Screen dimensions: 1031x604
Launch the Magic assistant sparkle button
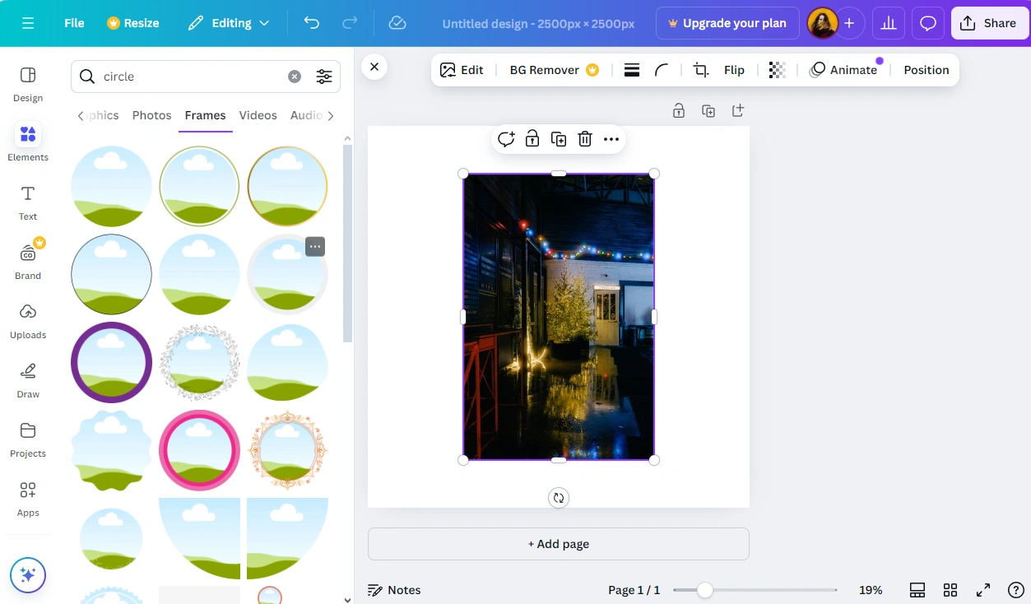pos(28,575)
